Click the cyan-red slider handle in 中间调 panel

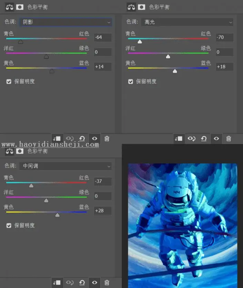pyautogui.click(x=31, y=186)
